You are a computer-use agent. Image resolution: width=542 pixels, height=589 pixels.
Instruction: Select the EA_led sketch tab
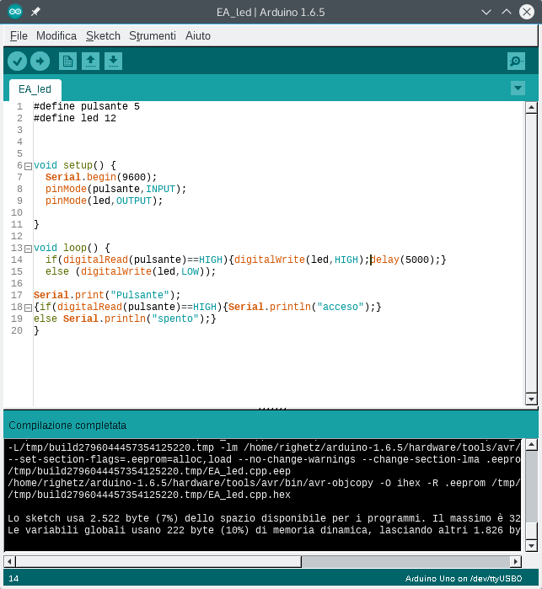pyautogui.click(x=35, y=89)
